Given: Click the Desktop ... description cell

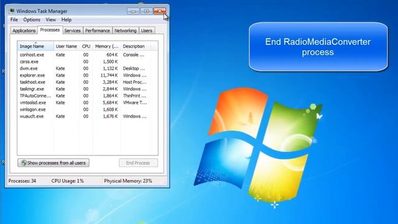Looking at the screenshot, I should point(134,68).
